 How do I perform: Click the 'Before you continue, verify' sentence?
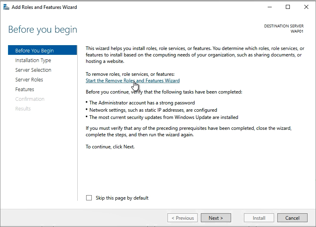[x=164, y=92]
